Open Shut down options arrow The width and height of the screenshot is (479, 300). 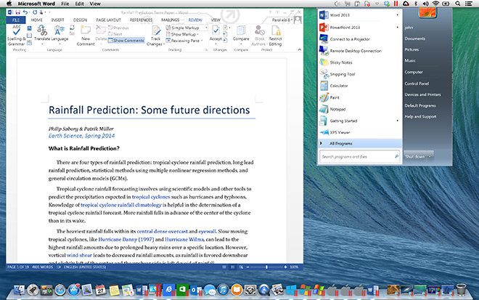[430, 156]
